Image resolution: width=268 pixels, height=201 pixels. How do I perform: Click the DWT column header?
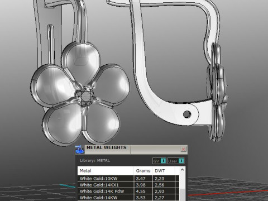164,171
